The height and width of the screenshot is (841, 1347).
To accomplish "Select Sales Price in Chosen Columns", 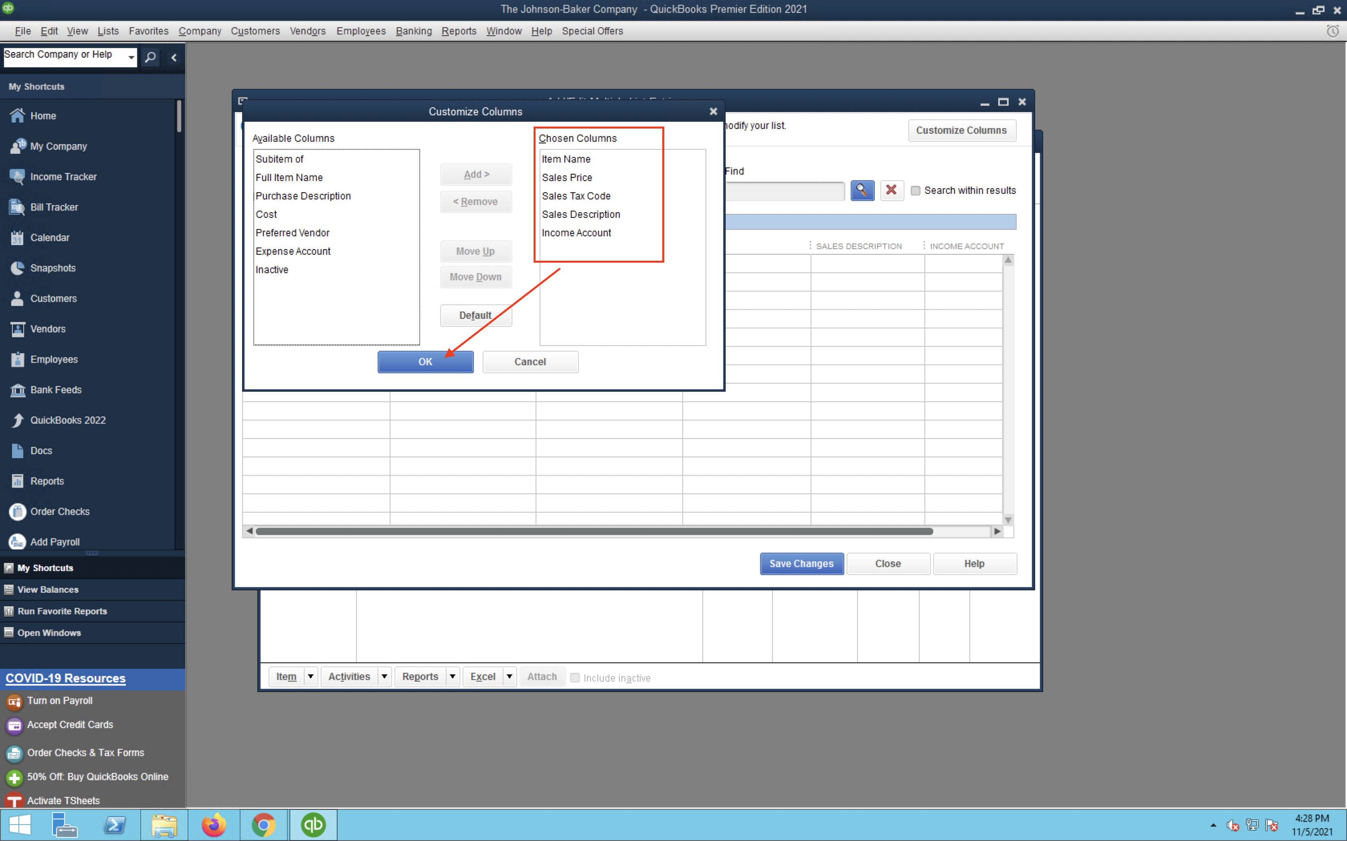I will [567, 177].
